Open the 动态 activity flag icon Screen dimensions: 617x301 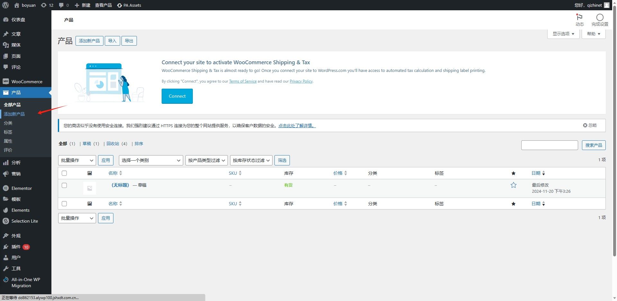click(x=579, y=17)
